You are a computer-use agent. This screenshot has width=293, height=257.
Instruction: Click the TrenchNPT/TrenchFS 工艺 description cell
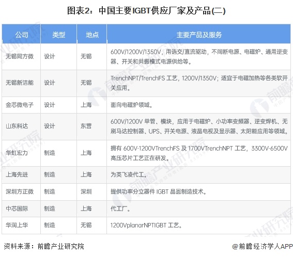click(x=199, y=83)
